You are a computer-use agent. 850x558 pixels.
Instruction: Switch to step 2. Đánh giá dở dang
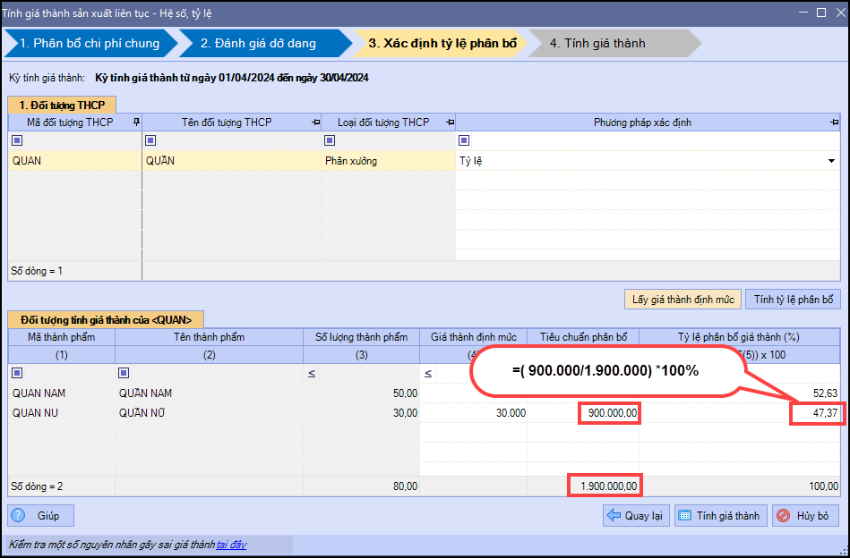point(258,43)
